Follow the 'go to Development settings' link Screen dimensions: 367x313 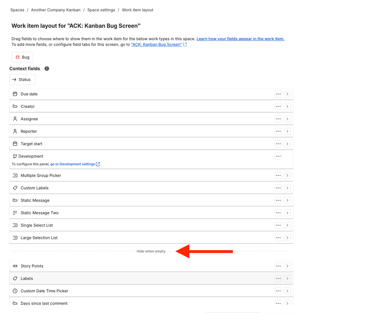click(x=73, y=164)
